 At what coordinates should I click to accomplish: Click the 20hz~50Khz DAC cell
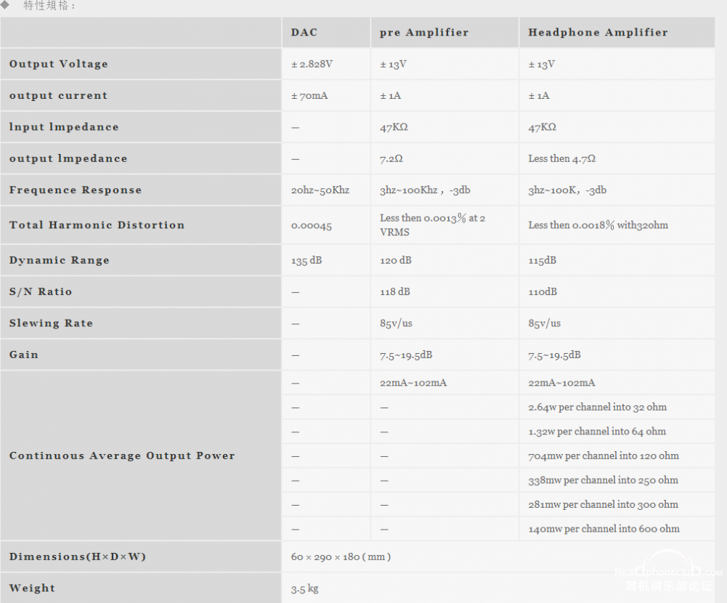pyautogui.click(x=326, y=190)
